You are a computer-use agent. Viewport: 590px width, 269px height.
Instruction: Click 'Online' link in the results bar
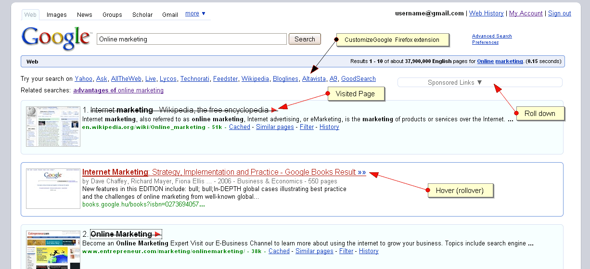click(486, 61)
